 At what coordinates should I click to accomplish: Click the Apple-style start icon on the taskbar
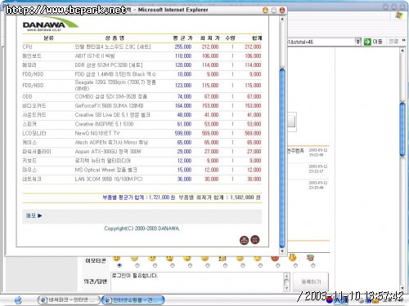tap(18, 300)
